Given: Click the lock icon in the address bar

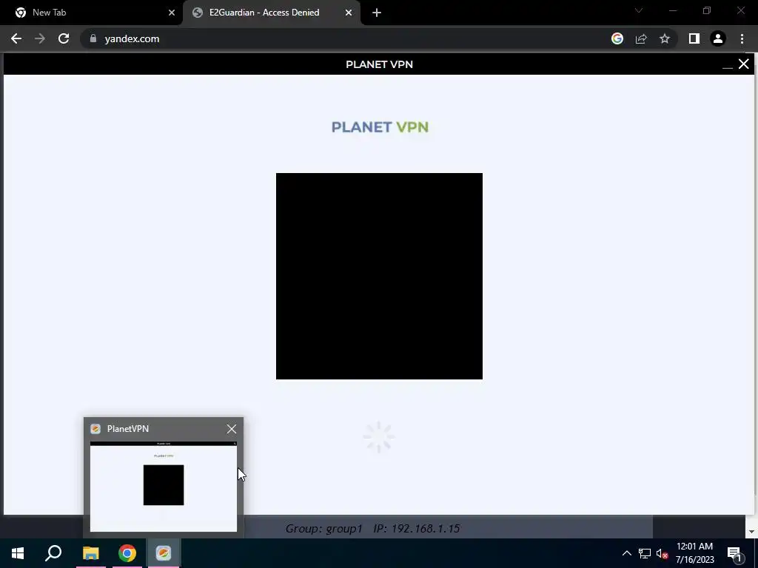Looking at the screenshot, I should click(93, 38).
